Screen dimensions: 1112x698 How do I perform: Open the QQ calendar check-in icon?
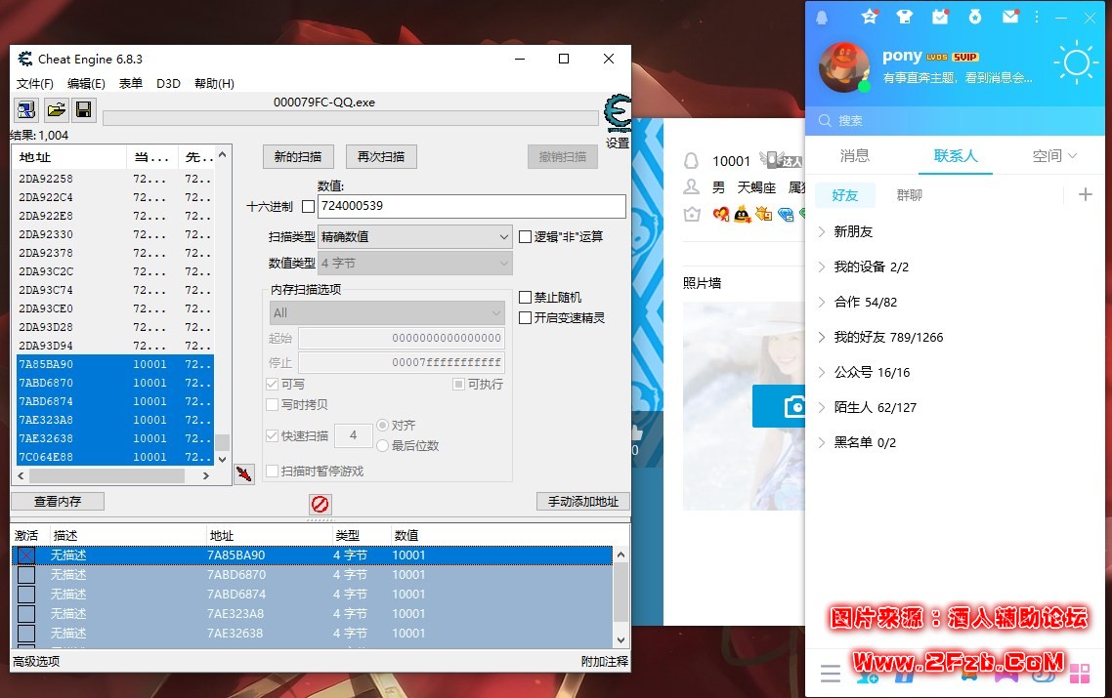coord(940,17)
